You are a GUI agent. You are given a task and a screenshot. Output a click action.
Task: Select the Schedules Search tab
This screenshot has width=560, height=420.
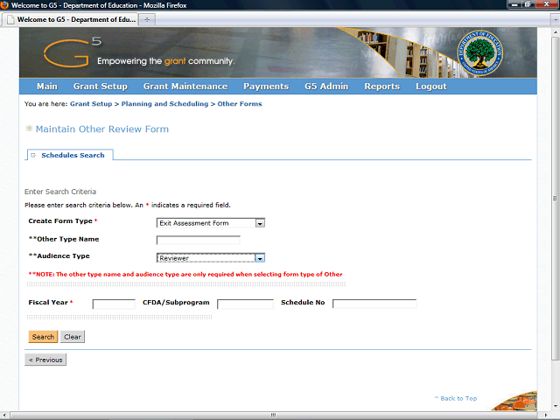(70, 155)
